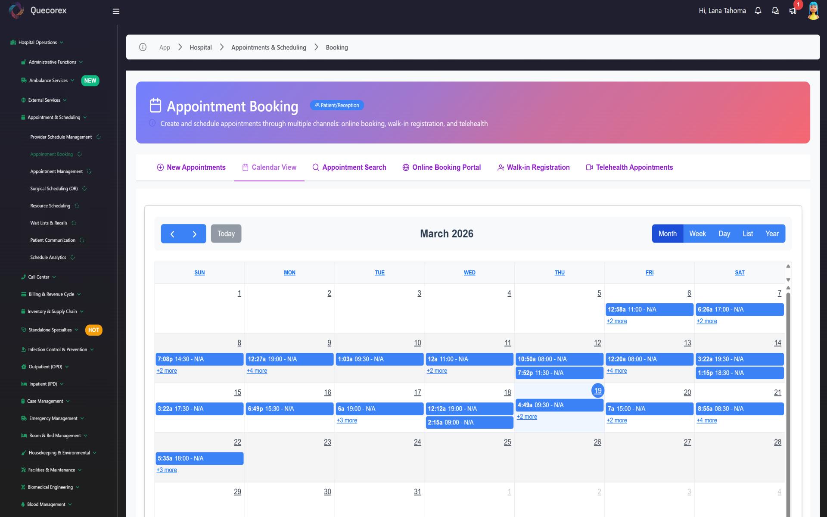Open the Appointment Search tab
The image size is (827, 517).
[349, 167]
